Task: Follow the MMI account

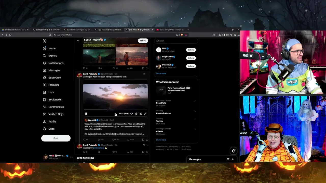Action: point(191,50)
